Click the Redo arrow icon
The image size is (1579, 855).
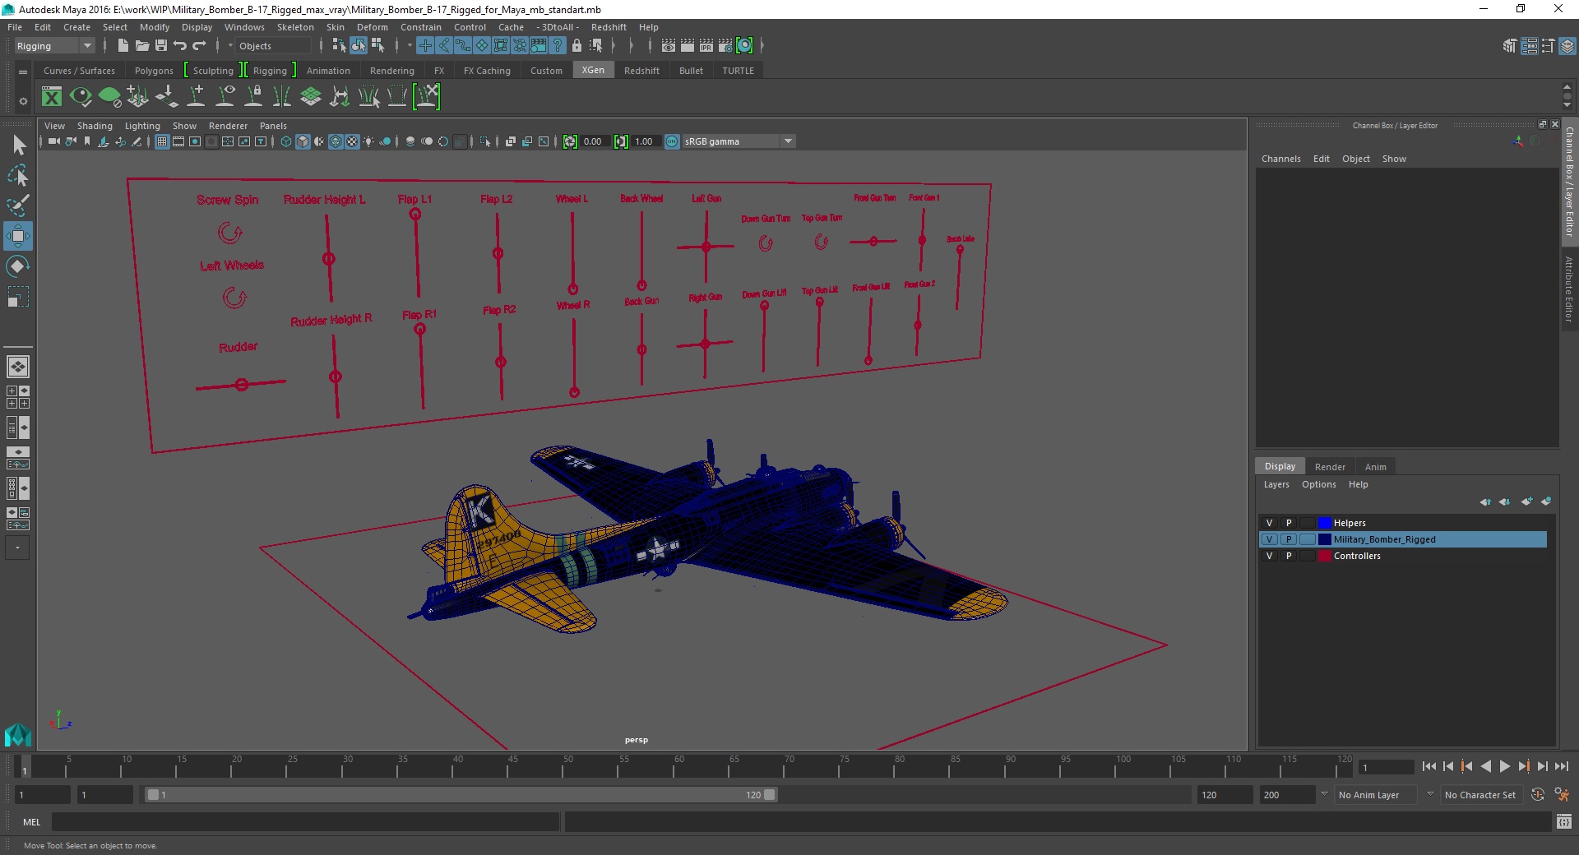coord(199,46)
